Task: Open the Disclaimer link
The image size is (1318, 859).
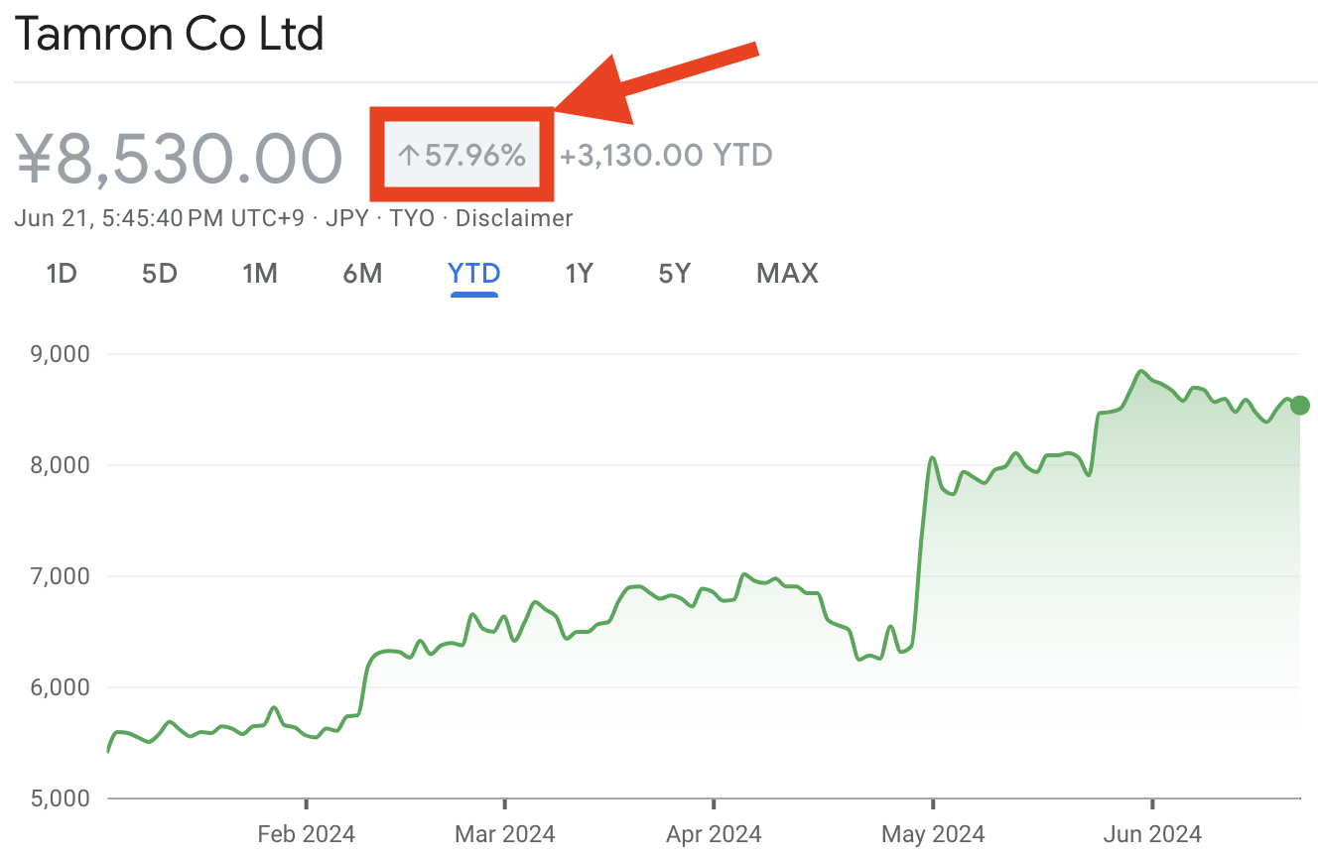Action: click(513, 218)
